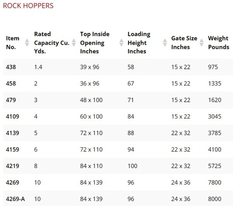Click Weight Pounds column header
Viewport: 233px width, 206px height.
point(218,43)
